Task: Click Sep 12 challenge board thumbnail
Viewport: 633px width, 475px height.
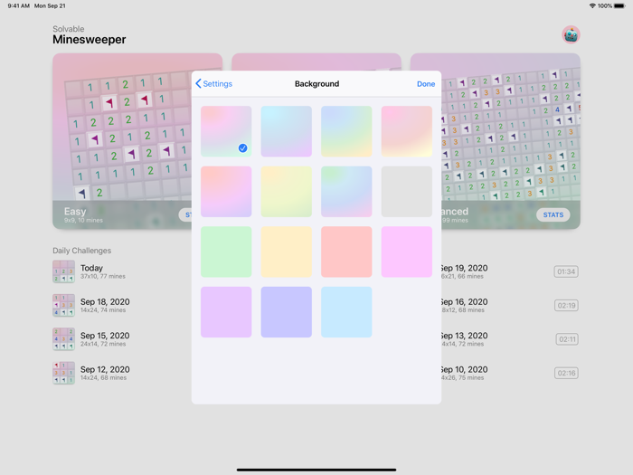Action: [x=63, y=373]
